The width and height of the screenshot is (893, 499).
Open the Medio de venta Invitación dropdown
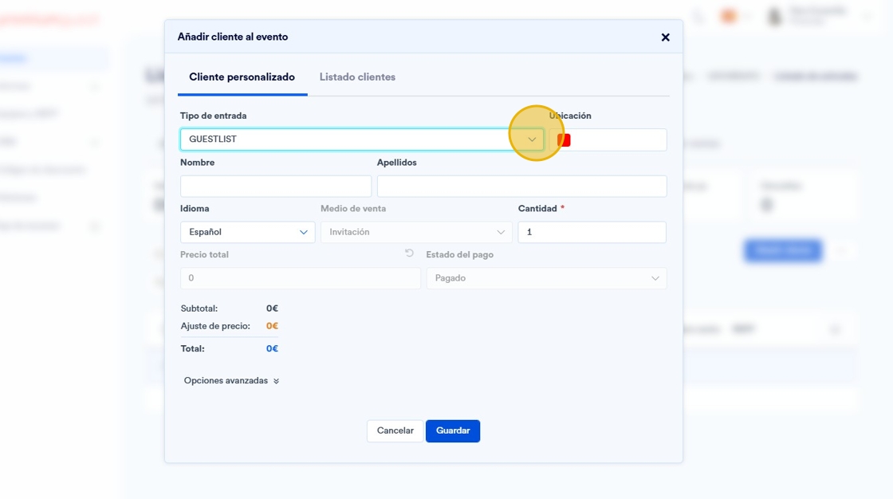[x=416, y=233]
